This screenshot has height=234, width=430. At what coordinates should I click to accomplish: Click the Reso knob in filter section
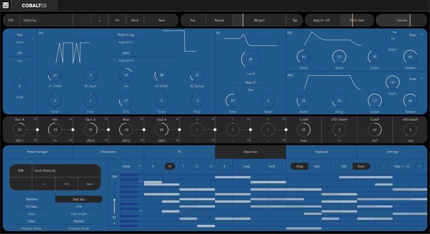(x=232, y=101)
